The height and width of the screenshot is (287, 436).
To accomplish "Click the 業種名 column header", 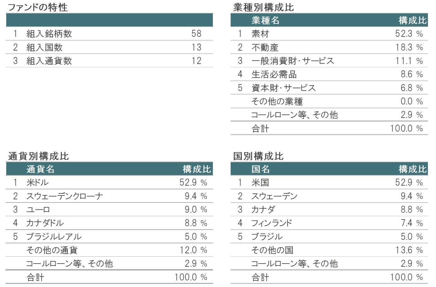I will click(265, 21).
